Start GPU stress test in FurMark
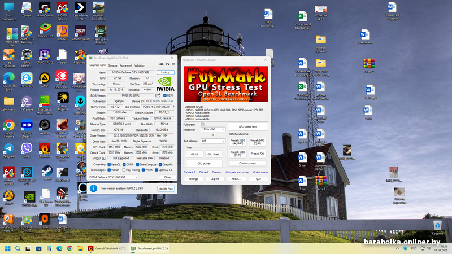Image resolution: width=452 pixels, height=254 pixels. [247, 126]
